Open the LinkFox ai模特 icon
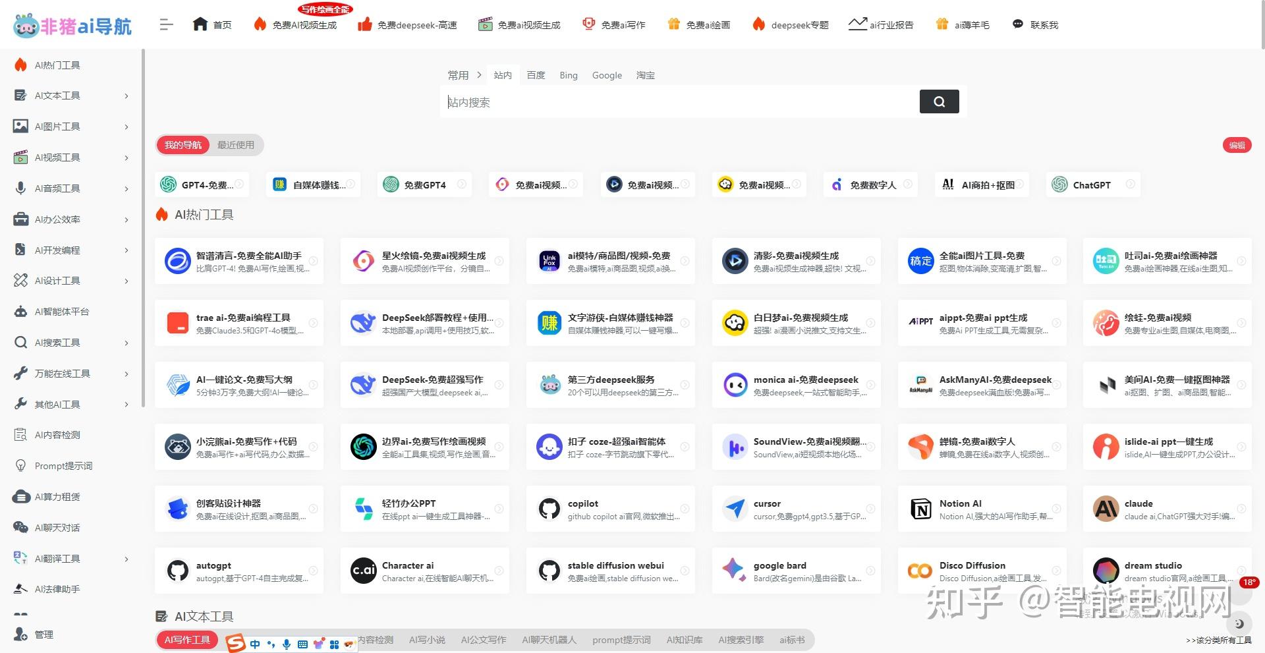1265x653 pixels. [x=549, y=261]
